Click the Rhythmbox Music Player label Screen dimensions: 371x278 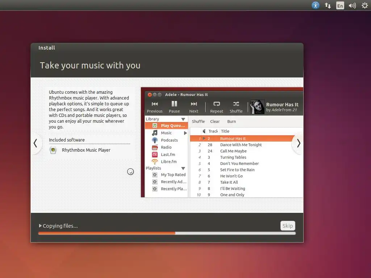(x=86, y=150)
